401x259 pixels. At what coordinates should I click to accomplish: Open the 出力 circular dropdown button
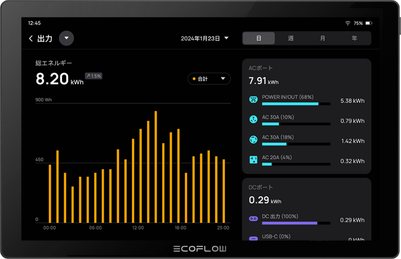[x=66, y=38]
